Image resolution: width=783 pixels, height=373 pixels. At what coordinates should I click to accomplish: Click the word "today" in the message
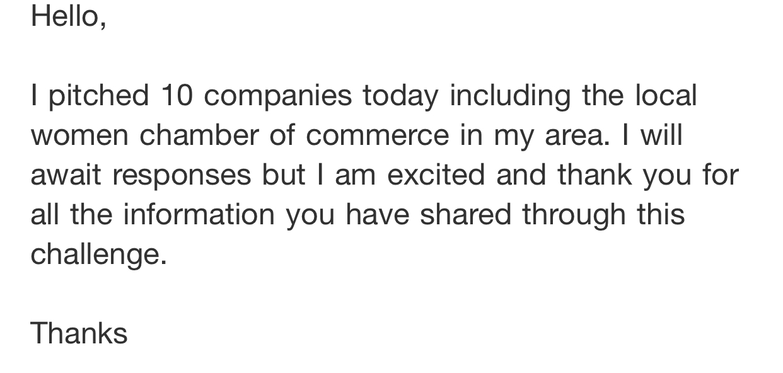[400, 96]
